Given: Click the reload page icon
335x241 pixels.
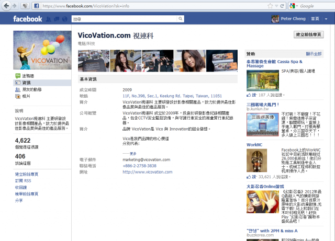Looking at the screenshot, I should click(x=282, y=6).
